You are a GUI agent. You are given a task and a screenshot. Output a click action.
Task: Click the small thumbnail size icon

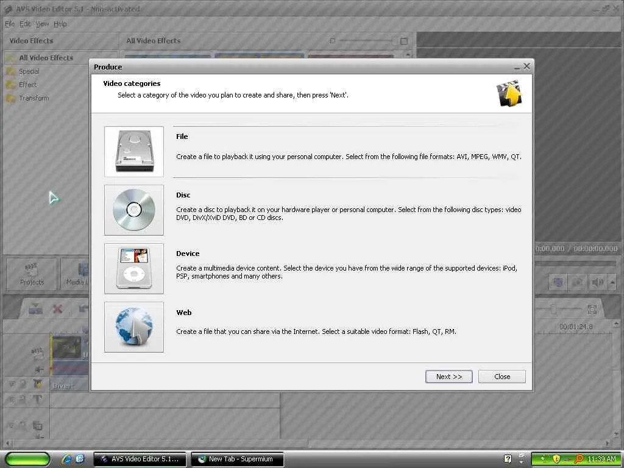click(333, 41)
